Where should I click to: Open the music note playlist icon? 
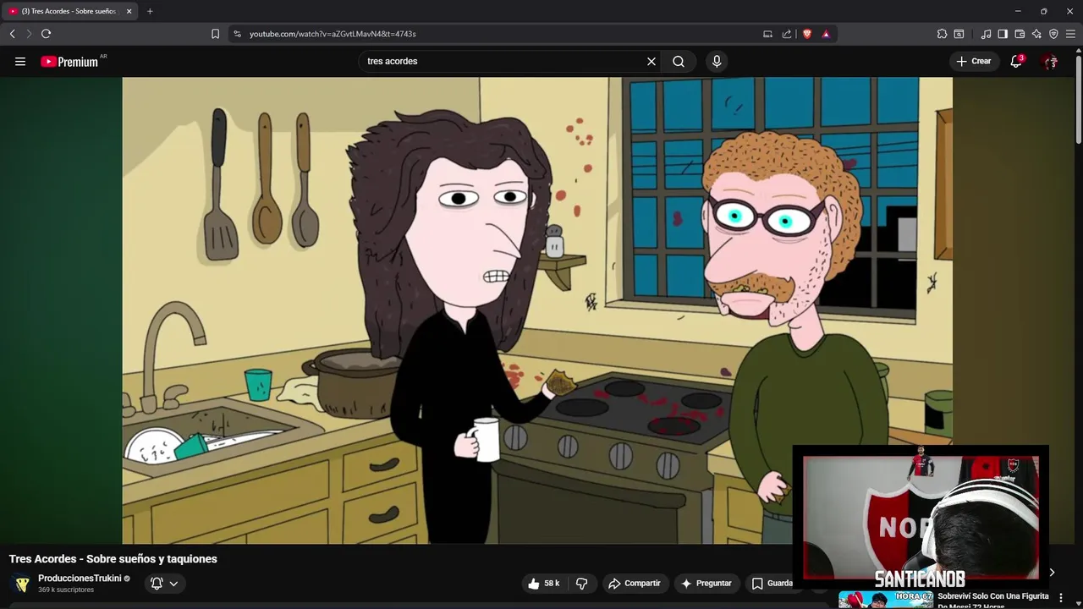pyautogui.click(x=986, y=34)
